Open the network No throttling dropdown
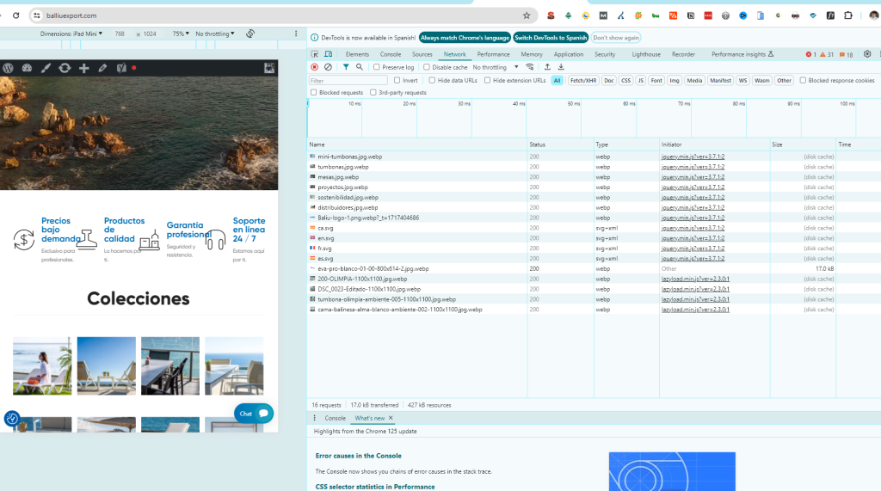This screenshot has width=881, height=491. click(496, 67)
